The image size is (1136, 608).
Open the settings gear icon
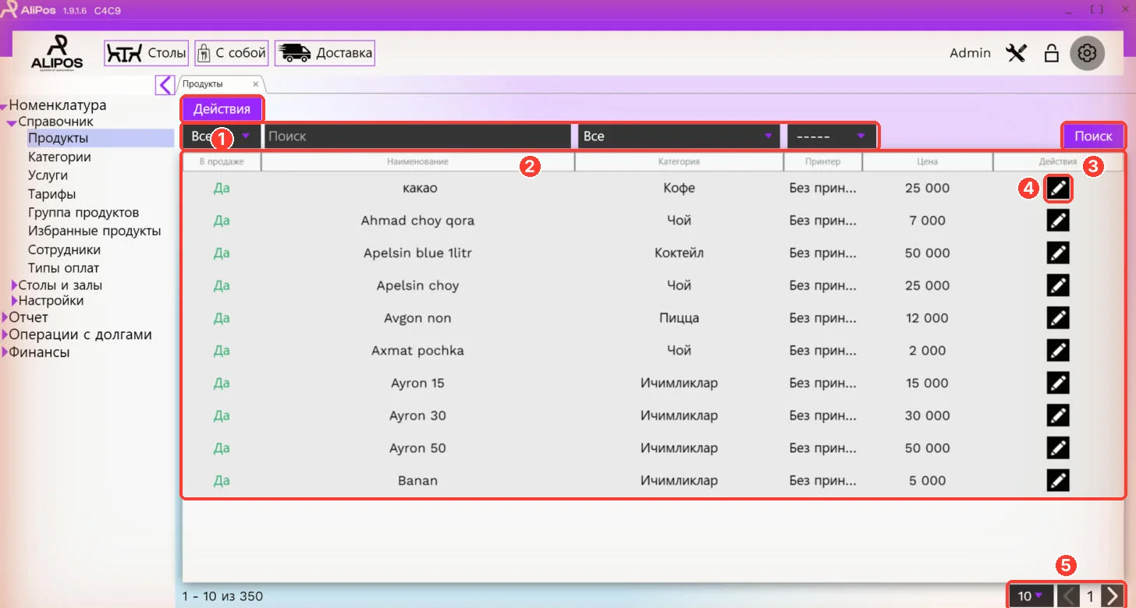click(x=1087, y=53)
